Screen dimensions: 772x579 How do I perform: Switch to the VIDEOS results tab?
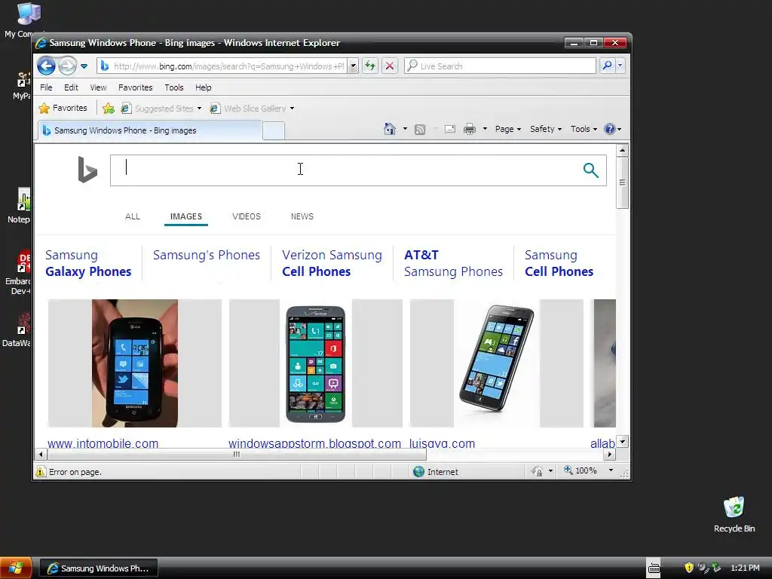247,216
